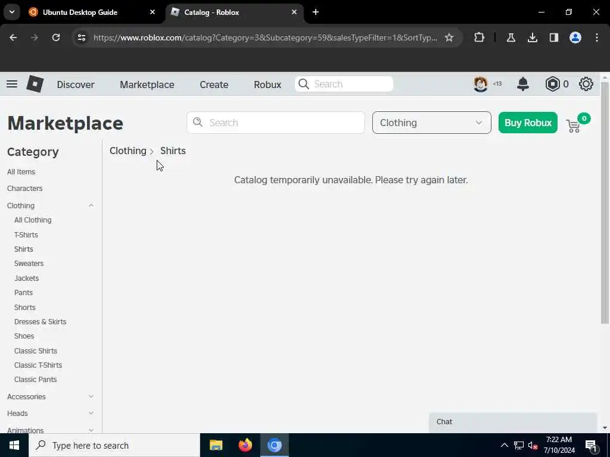This screenshot has width=610, height=457.
Task: Click the magnifier in Marketplace search box
Action: click(x=198, y=123)
